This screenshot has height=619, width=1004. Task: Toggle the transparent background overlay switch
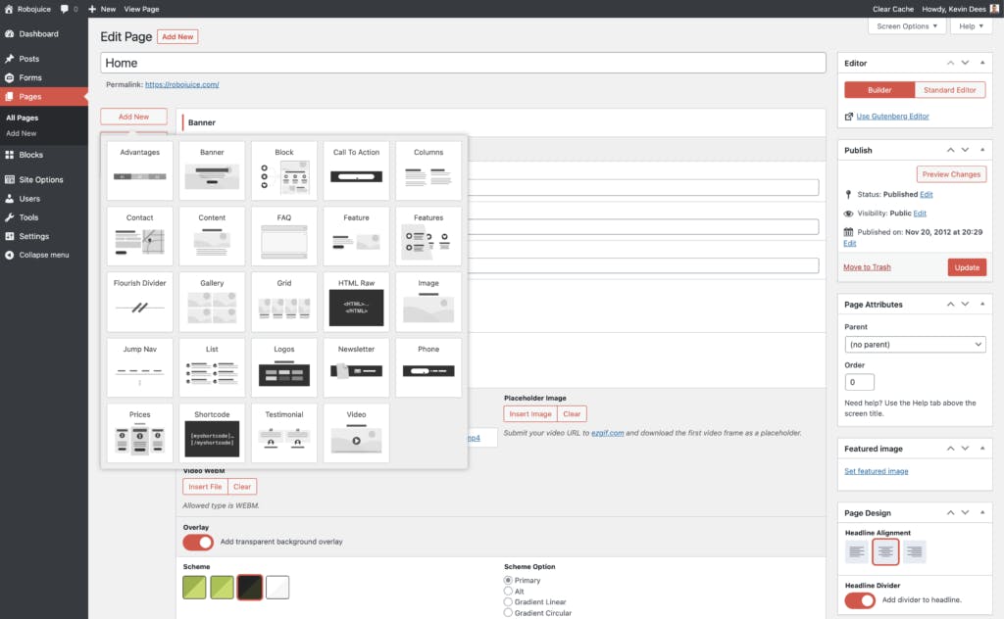click(x=198, y=542)
